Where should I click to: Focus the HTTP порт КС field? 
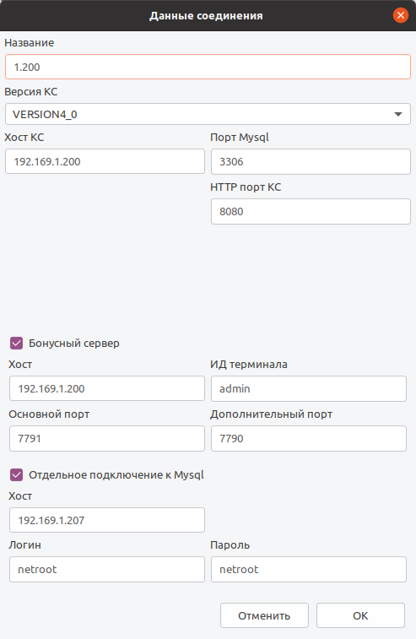311,211
